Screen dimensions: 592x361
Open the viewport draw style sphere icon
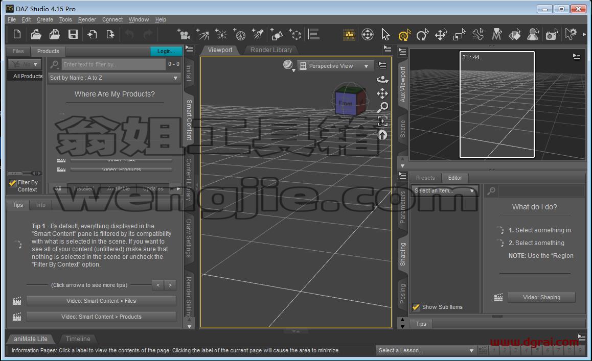[288, 65]
